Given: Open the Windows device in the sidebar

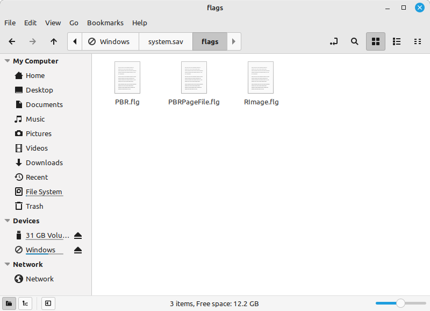Looking at the screenshot, I should pyautogui.click(x=41, y=250).
